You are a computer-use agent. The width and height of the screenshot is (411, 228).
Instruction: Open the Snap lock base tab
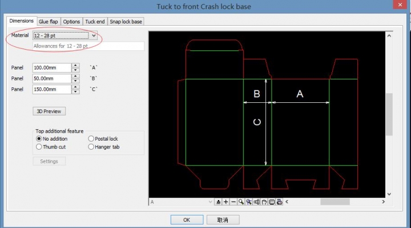coord(126,22)
